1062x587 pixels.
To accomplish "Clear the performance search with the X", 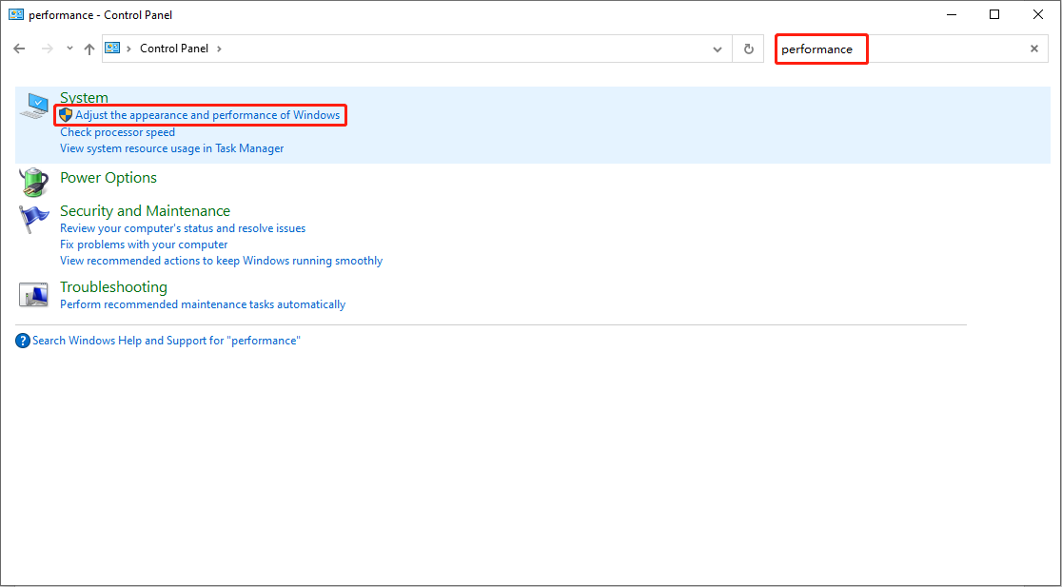I will click(1033, 49).
